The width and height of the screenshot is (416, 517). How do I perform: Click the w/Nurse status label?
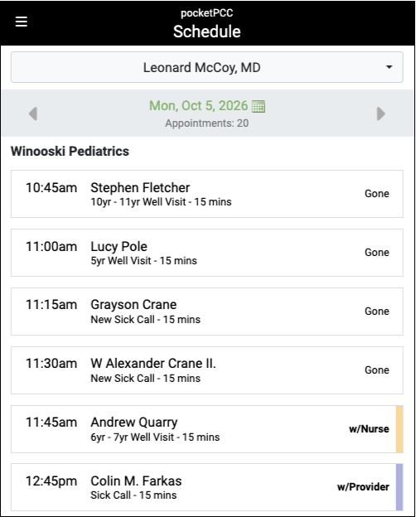click(x=369, y=429)
